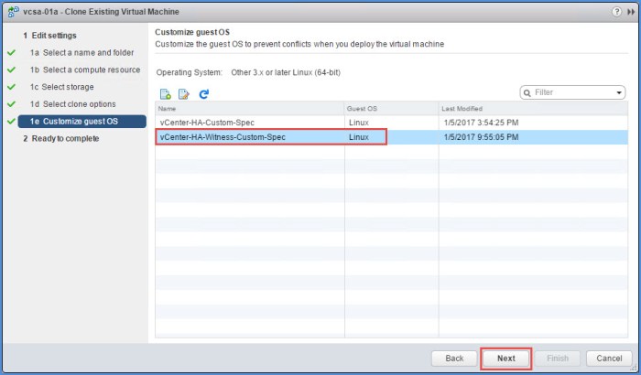
Task: Click the magnifier icon in Filter box
Action: click(x=527, y=92)
